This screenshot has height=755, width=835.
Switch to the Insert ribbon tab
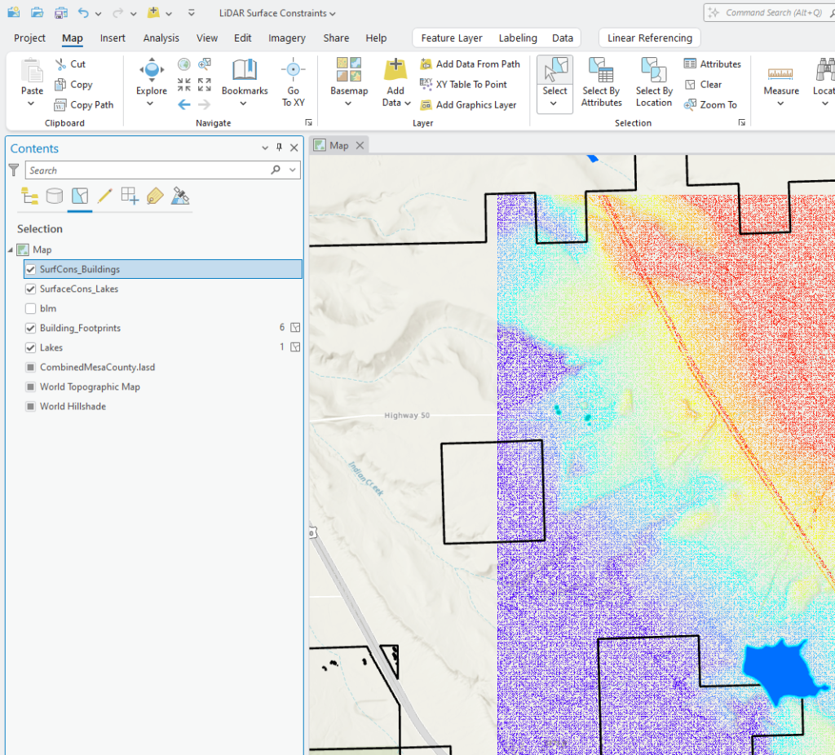tap(113, 38)
